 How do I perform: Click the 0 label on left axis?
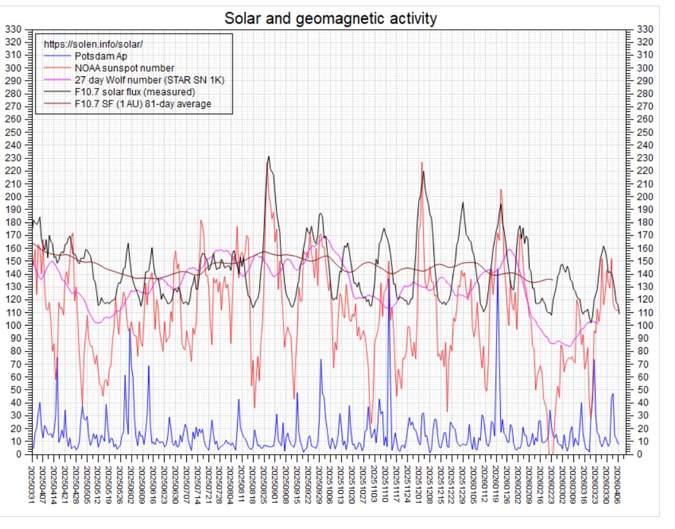coord(18,454)
